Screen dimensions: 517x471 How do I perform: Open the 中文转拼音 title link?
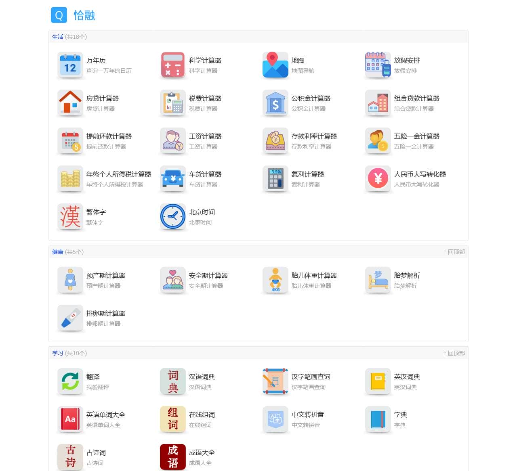click(308, 414)
